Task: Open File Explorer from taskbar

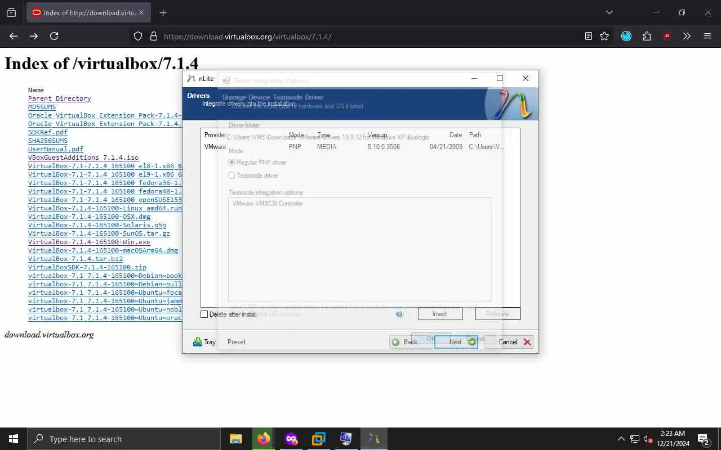Action: tap(235, 439)
